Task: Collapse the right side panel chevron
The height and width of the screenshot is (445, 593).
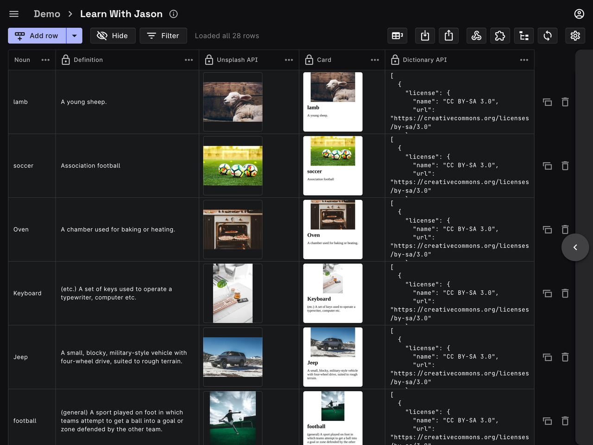Action: click(575, 248)
